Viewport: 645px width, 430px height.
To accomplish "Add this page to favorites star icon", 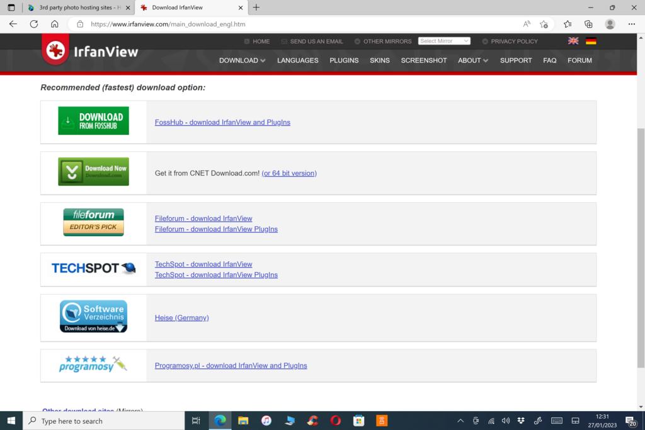I will tap(544, 25).
